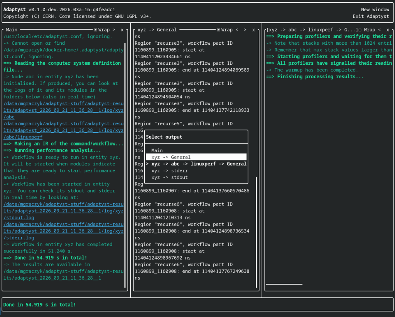Open the log/xyz/abc/linuxperf folder link
395x317 pixels.
pyautogui.click(x=64, y=130)
